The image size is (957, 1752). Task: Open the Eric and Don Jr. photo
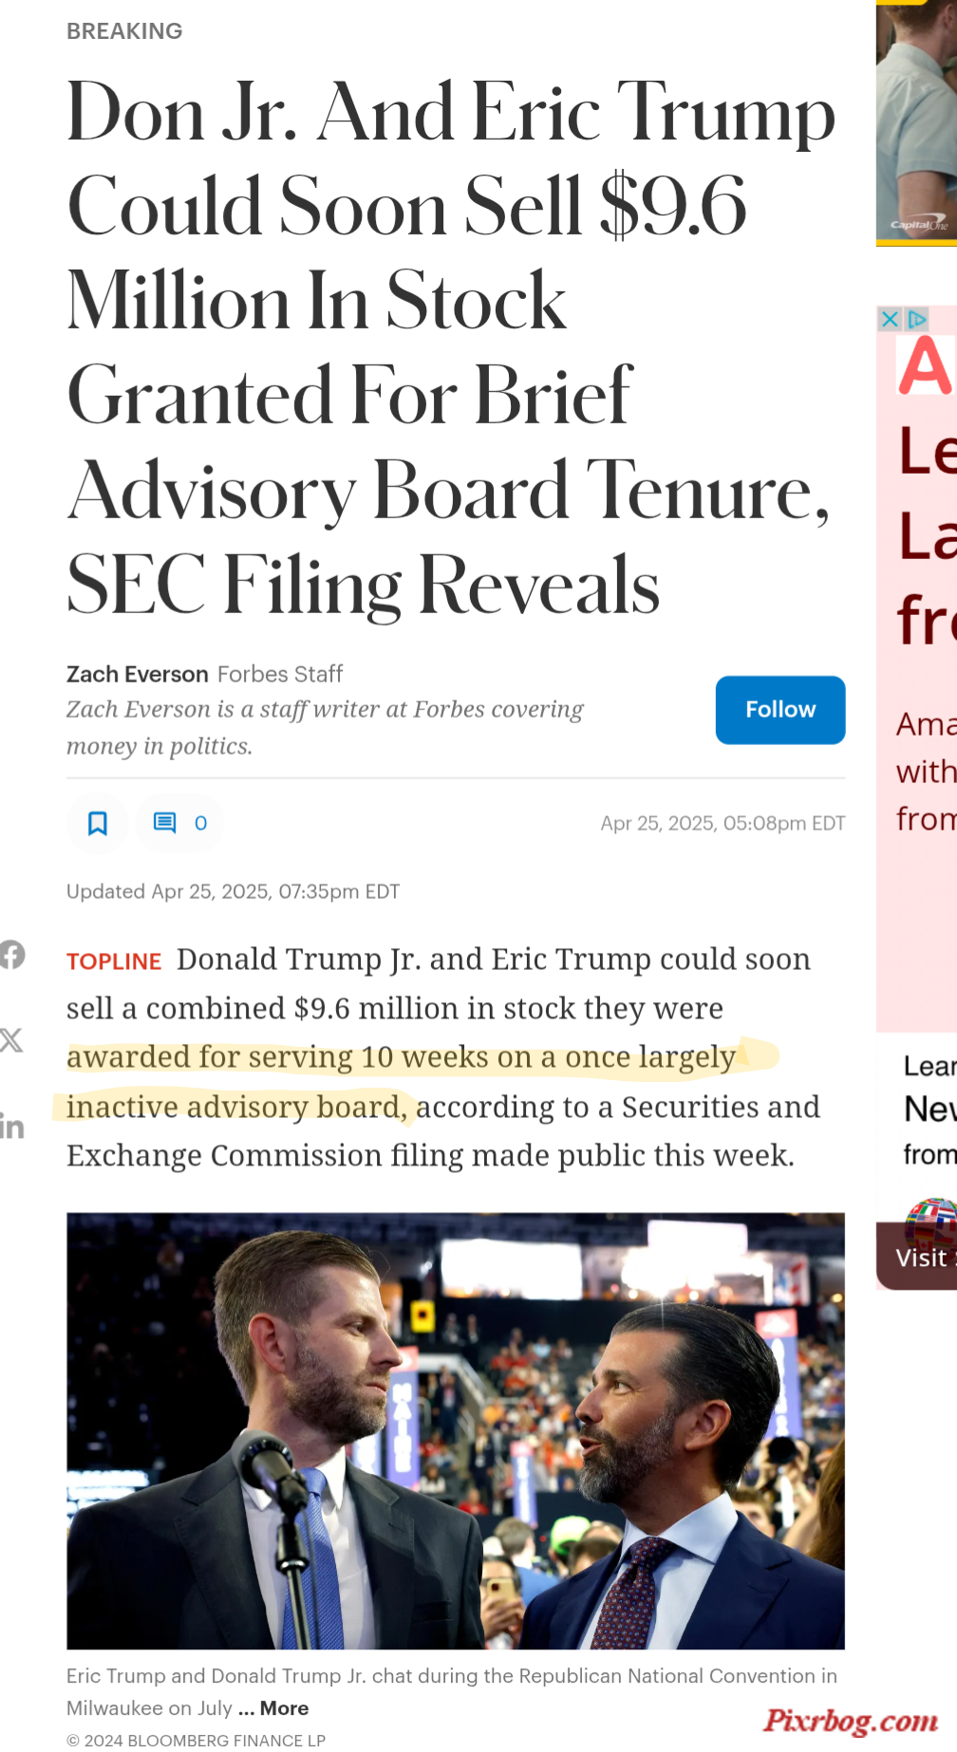tap(456, 1430)
